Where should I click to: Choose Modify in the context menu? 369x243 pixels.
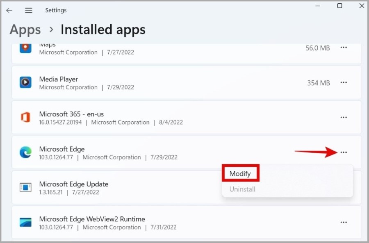pyautogui.click(x=240, y=174)
